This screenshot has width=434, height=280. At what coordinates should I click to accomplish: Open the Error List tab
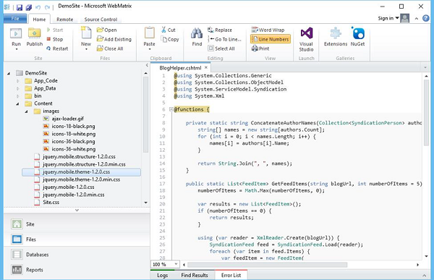point(231,275)
